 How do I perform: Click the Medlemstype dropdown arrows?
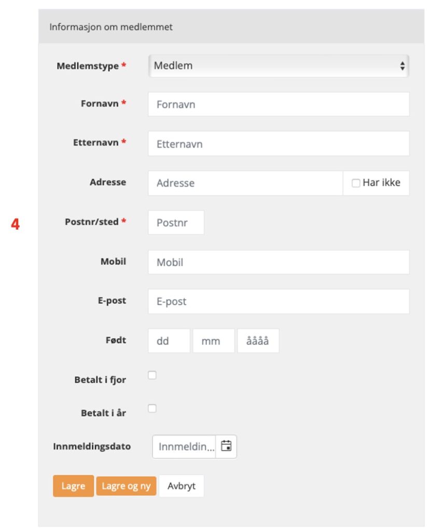402,66
